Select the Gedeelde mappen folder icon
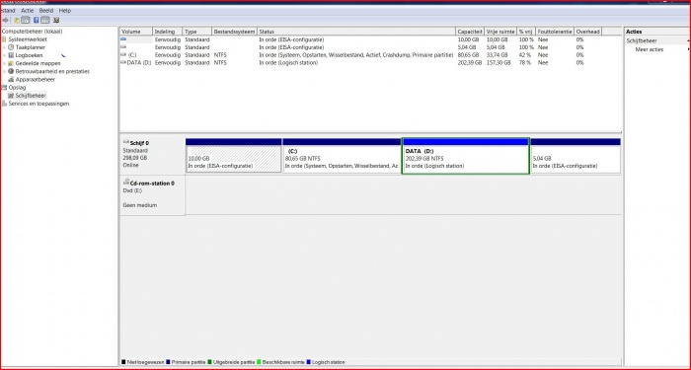691x370 pixels. coord(11,63)
